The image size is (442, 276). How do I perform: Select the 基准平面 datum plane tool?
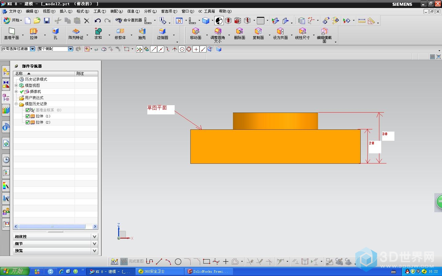(12, 34)
